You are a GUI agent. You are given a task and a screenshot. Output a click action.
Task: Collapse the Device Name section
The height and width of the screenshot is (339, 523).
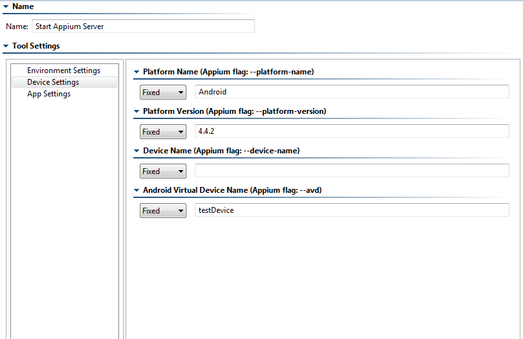tap(137, 151)
